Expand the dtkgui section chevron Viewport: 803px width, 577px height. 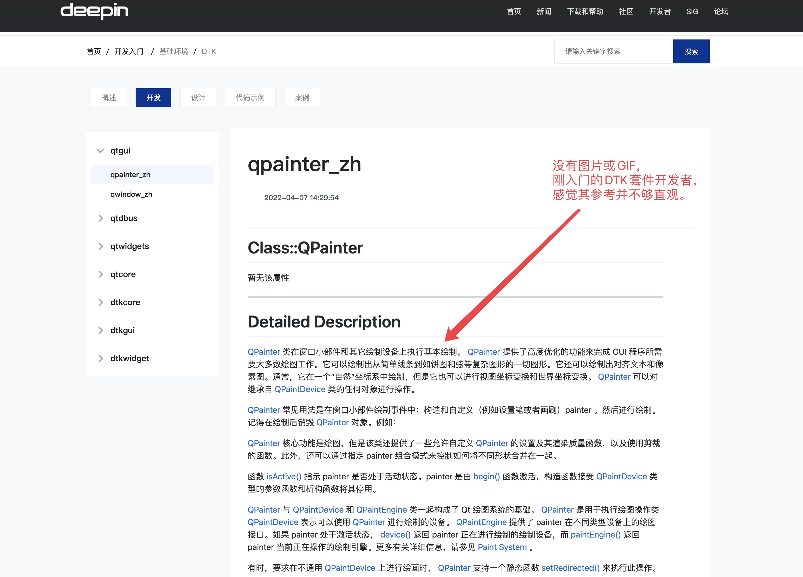[x=101, y=330]
